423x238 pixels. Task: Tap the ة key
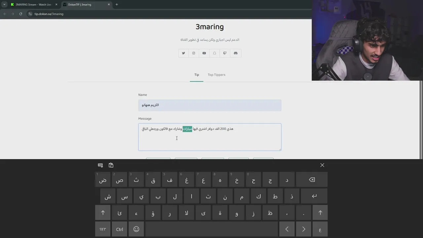pyautogui.click(x=220, y=213)
